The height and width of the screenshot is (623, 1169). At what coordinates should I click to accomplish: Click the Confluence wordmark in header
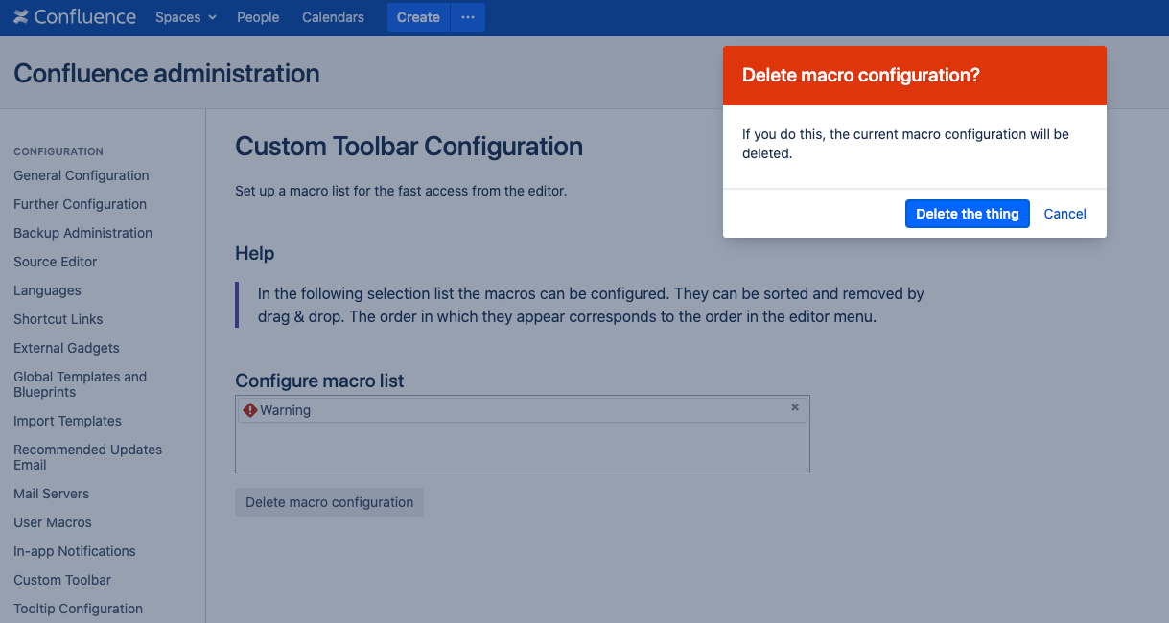[84, 17]
